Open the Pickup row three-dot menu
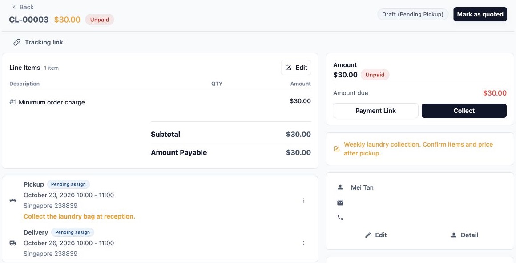Screen dimensions: 516x263 304,200
